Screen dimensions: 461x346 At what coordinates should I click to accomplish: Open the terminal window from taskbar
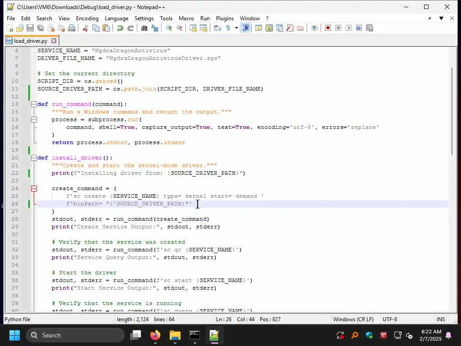pos(194,335)
